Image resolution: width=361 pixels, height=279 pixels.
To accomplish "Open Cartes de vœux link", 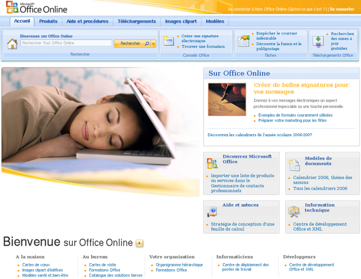I will [x=36, y=265].
